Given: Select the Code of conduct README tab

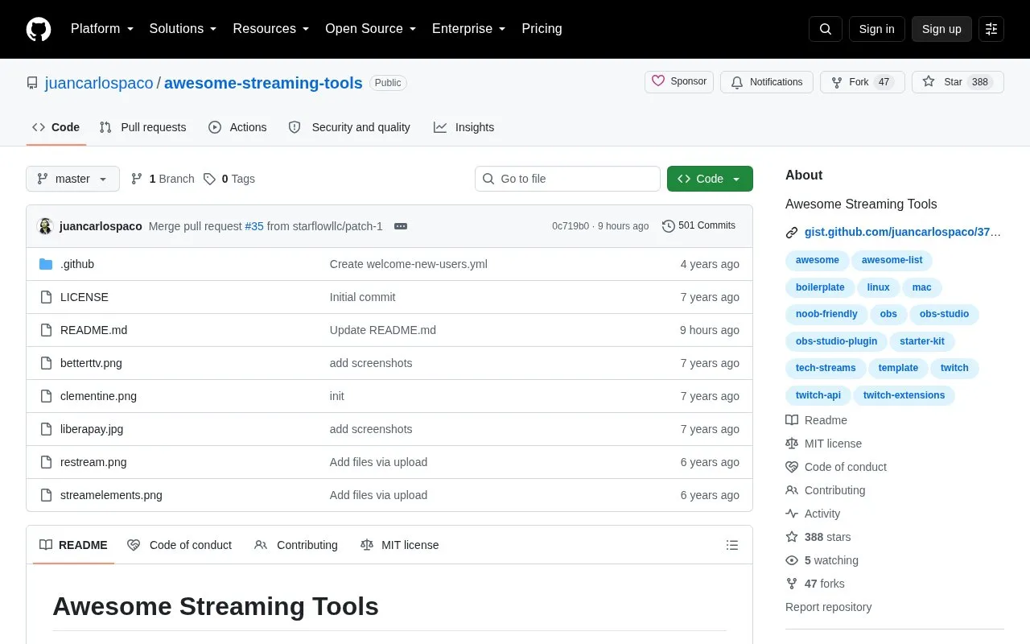Looking at the screenshot, I should 179,545.
